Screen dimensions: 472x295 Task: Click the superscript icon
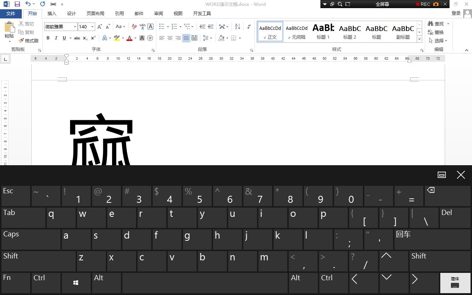pyautogui.click(x=93, y=38)
